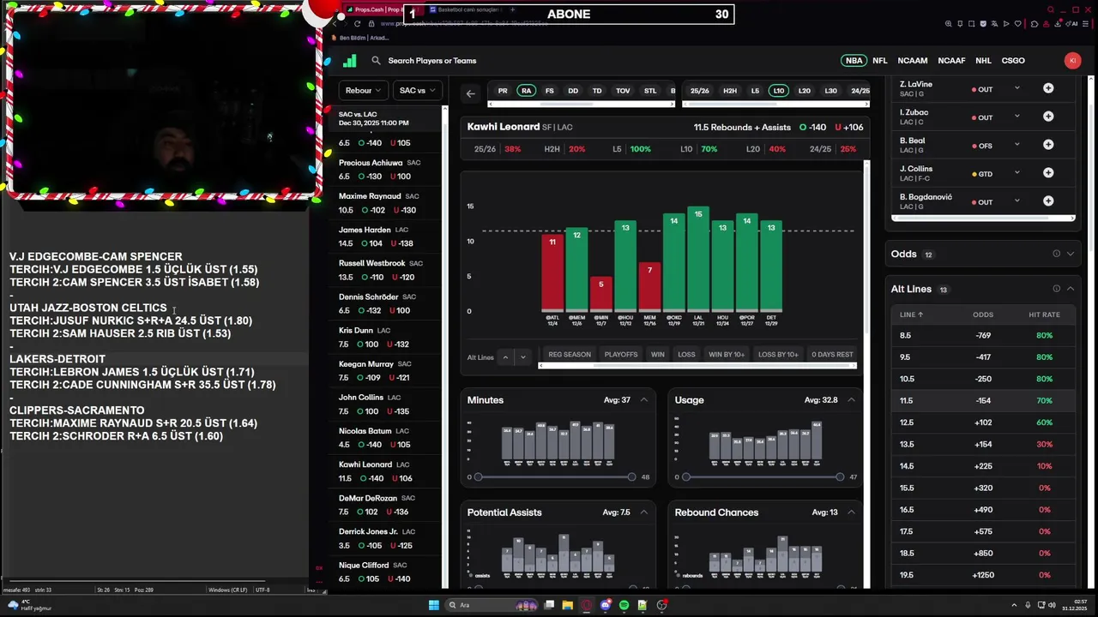Open the SAC vs matchup dropdown

(x=417, y=90)
